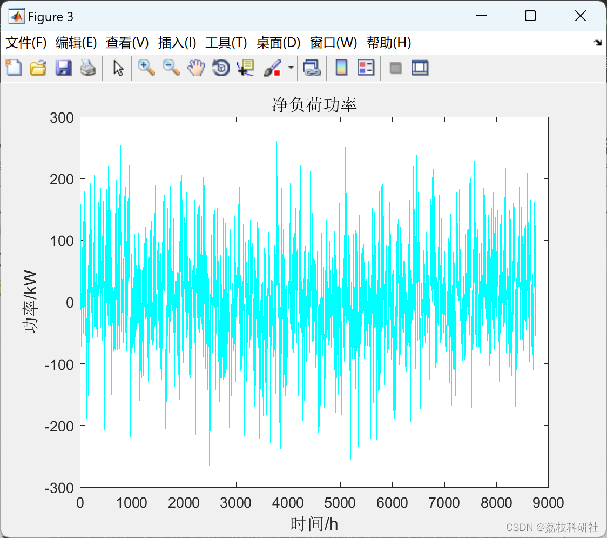Activate the Zoom Out magnifier
607x538 pixels.
(x=171, y=68)
